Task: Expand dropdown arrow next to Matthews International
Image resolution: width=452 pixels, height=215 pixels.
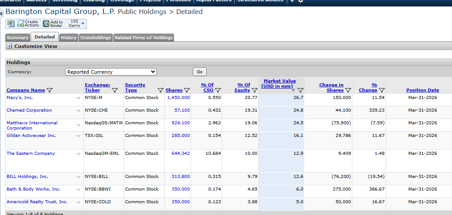Action: click(x=78, y=125)
